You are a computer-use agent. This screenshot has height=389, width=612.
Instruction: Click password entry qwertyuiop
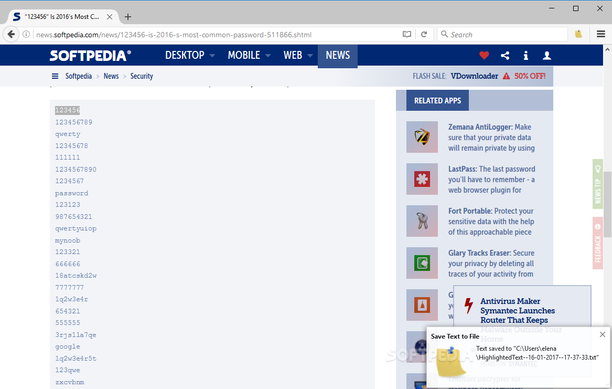[76, 228]
